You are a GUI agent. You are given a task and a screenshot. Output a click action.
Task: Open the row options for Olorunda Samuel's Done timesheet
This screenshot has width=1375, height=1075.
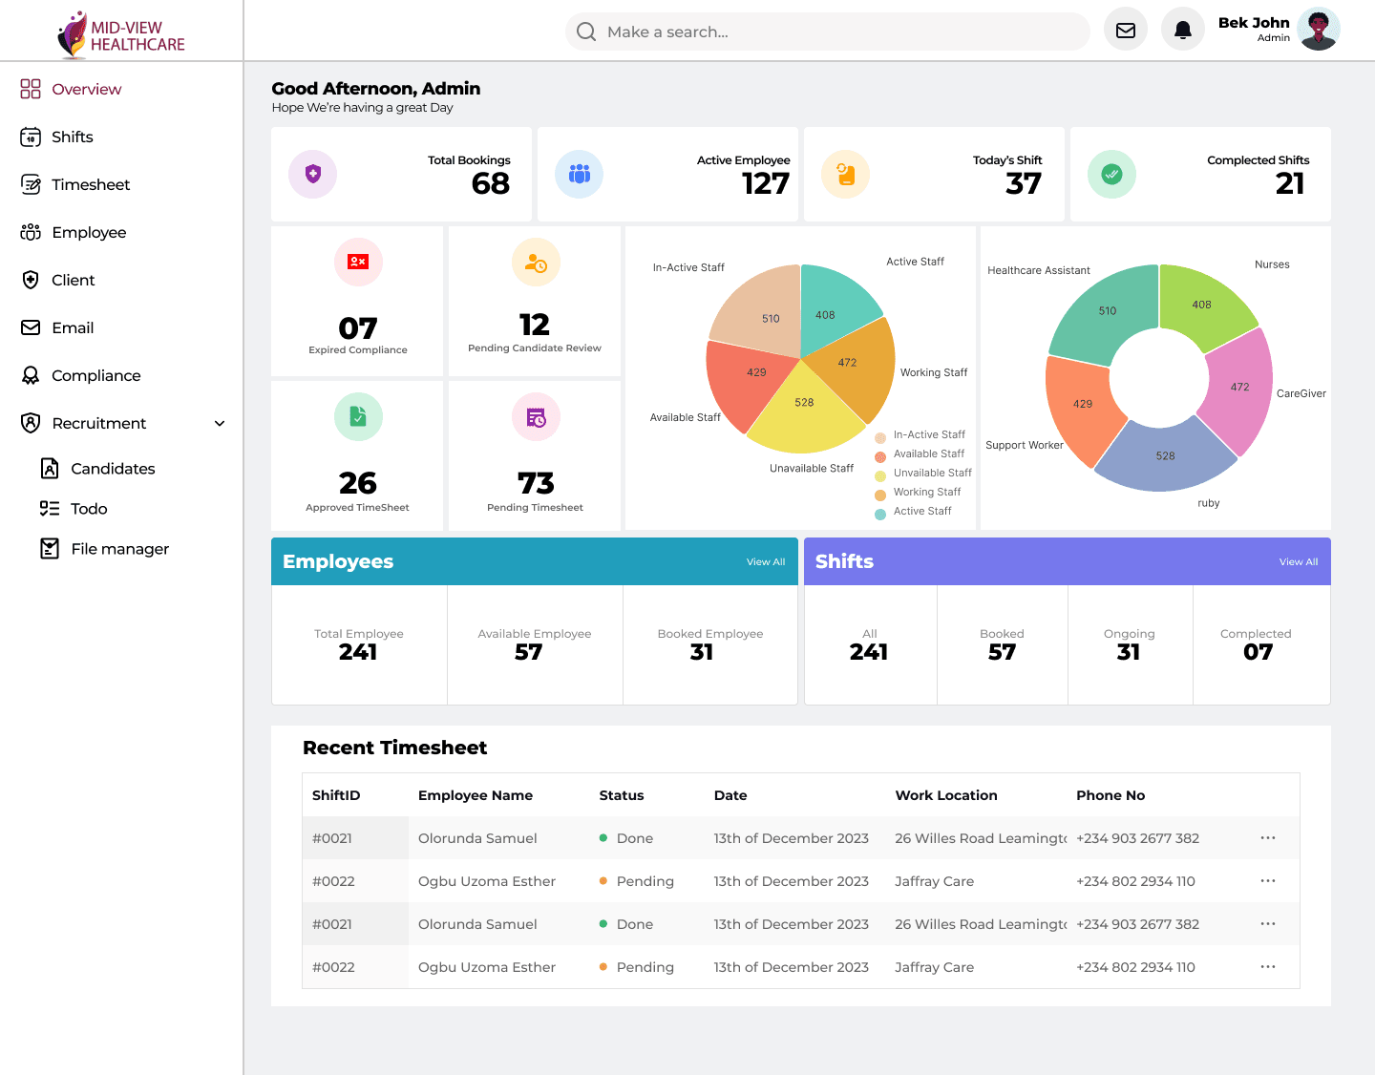tap(1268, 837)
